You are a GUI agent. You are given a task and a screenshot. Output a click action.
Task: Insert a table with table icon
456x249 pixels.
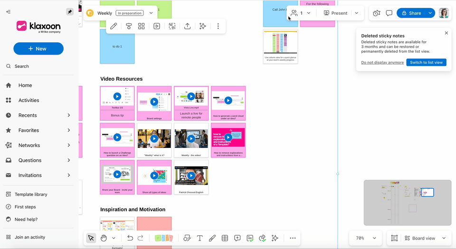tap(225, 238)
